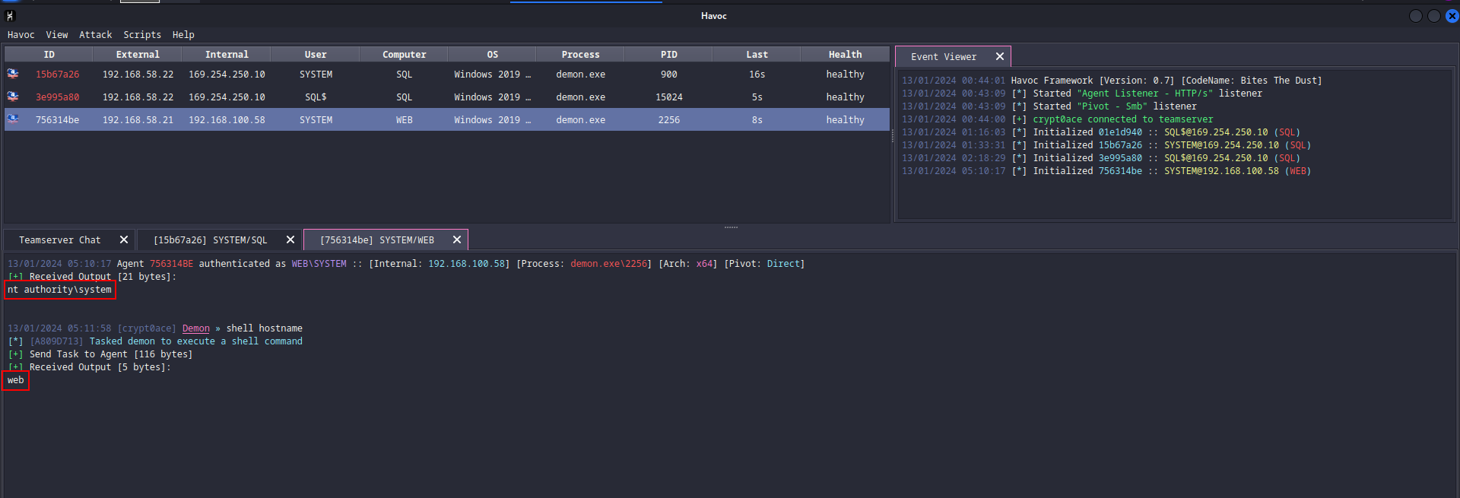Open the Attack menu
Screen dimensions: 1460x498
coord(96,35)
